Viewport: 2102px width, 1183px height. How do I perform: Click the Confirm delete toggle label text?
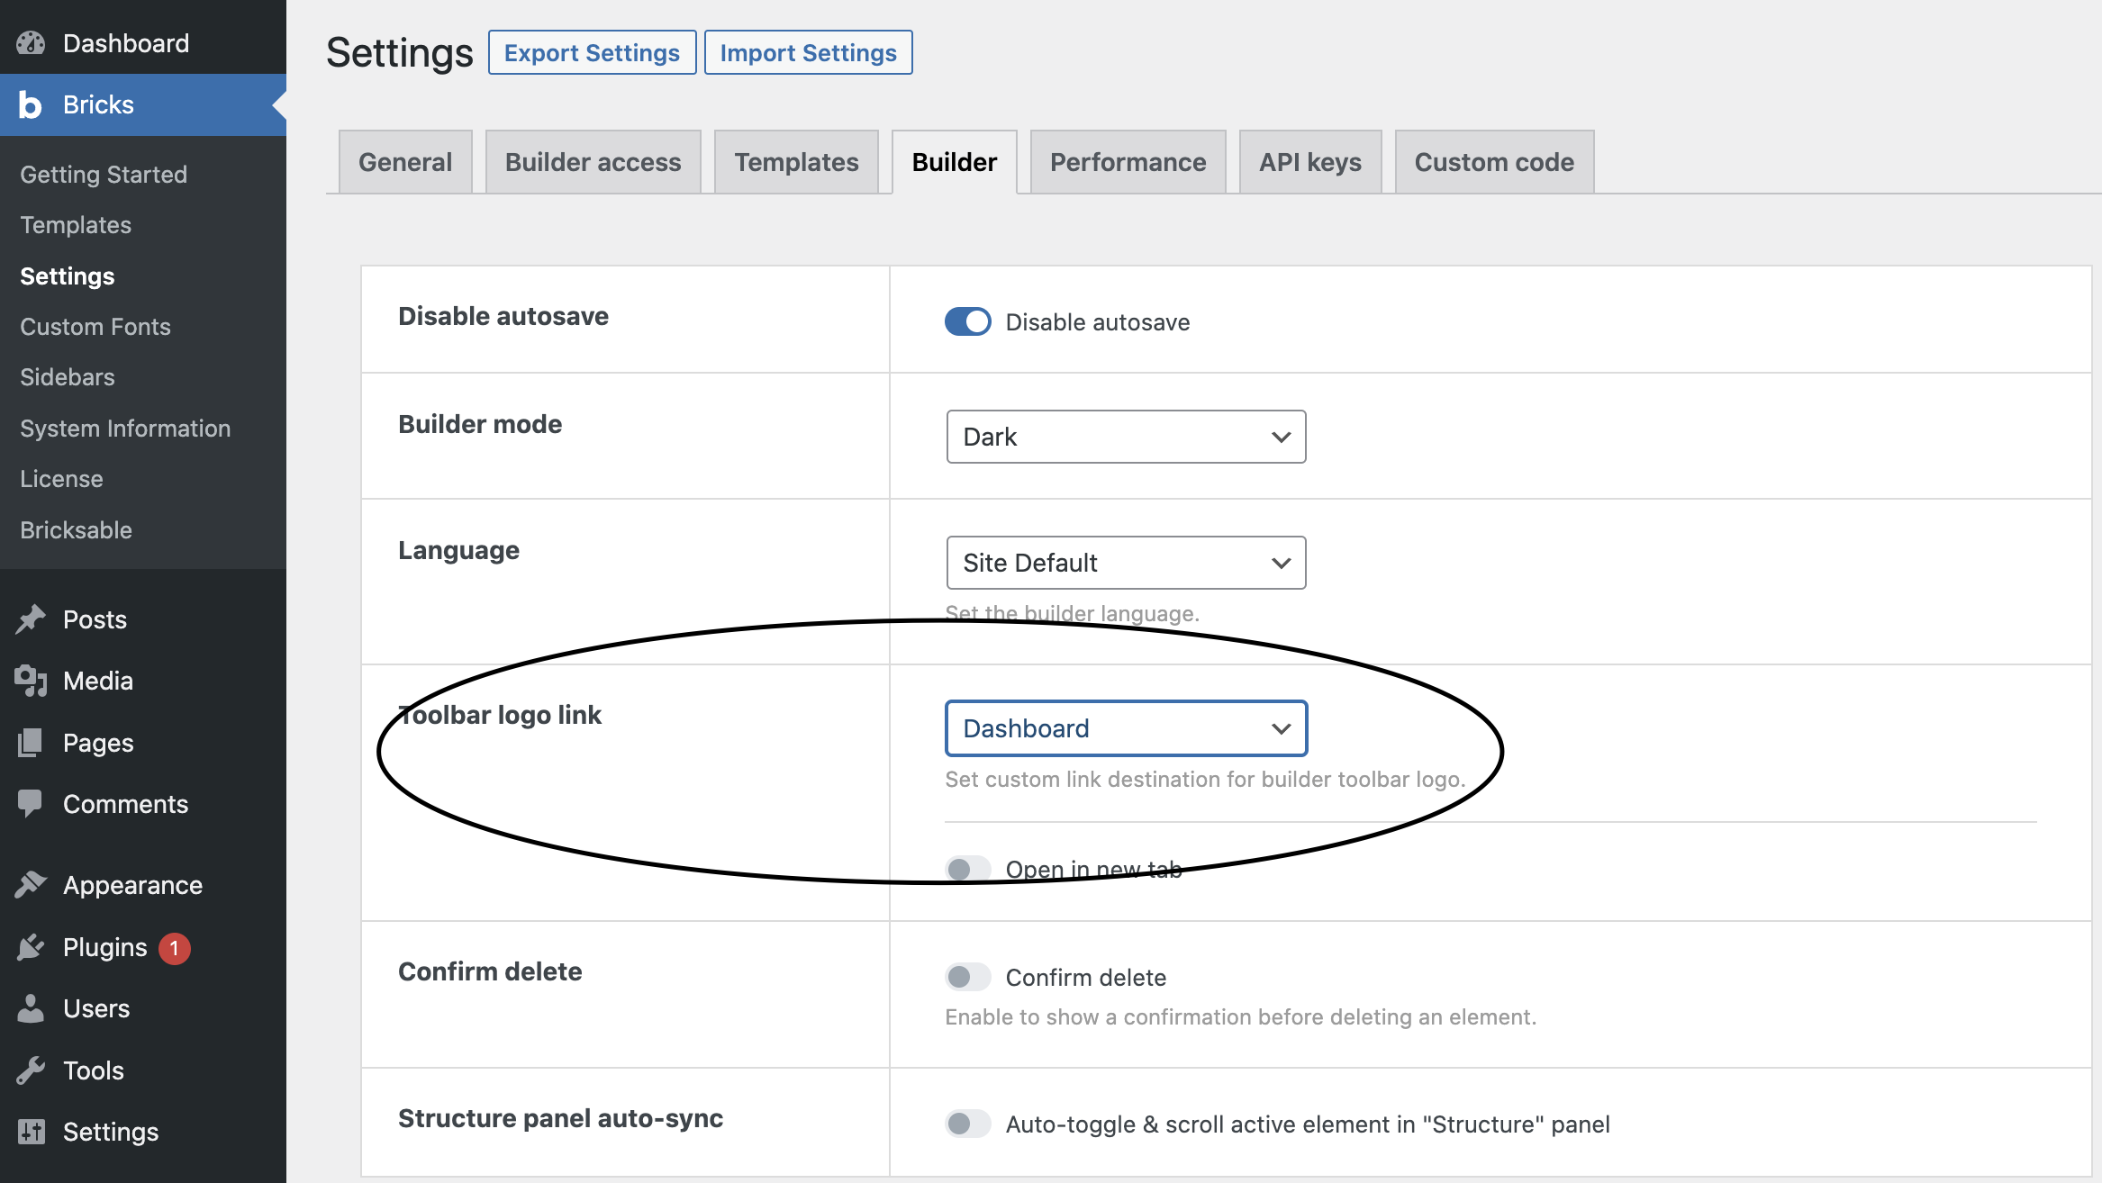tap(1086, 978)
